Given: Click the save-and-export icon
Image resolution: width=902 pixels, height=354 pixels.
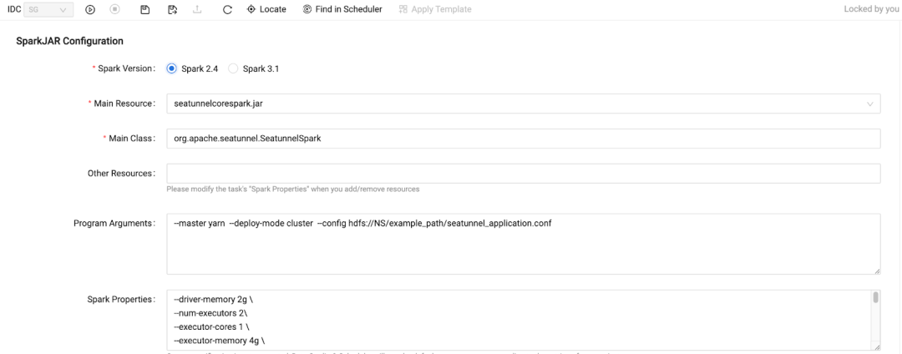Looking at the screenshot, I should pos(172,9).
